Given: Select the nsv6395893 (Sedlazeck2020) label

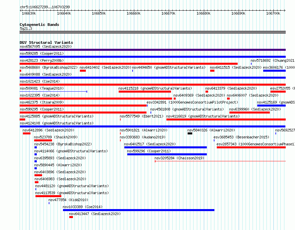Looking at the screenshot, I should [x=60, y=158].
